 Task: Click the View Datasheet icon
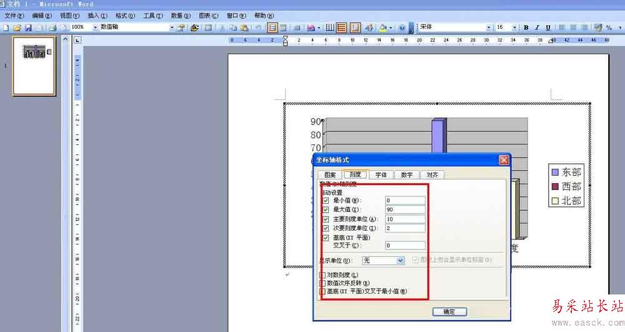point(208,28)
